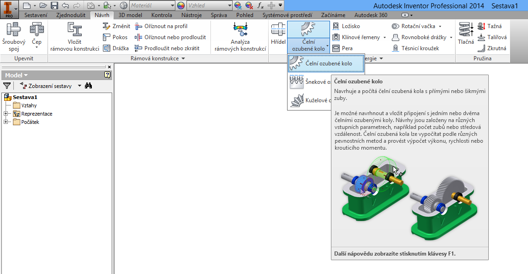This screenshot has height=274, width=528.
Task: Click the Změnit frame tool
Action: (116, 26)
